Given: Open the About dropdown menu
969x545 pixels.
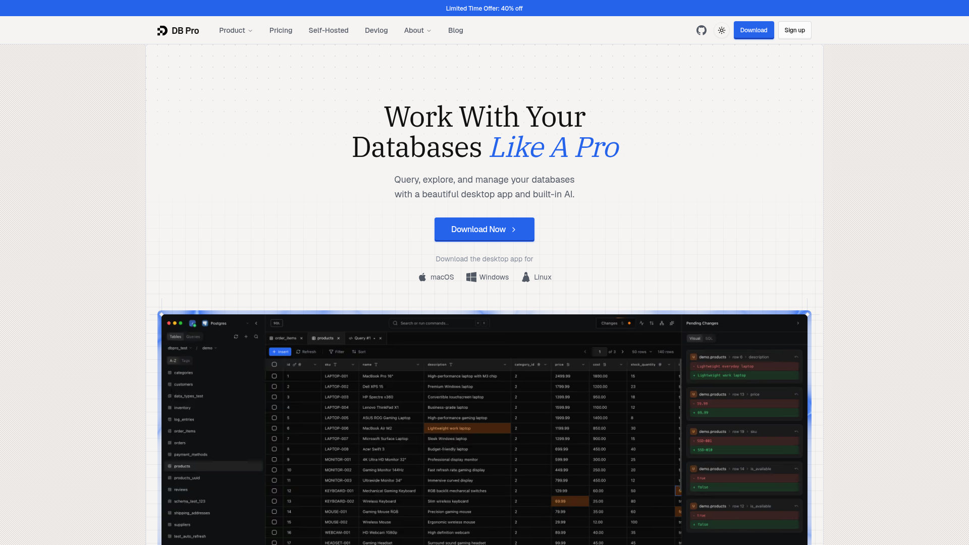Looking at the screenshot, I should 417,30.
